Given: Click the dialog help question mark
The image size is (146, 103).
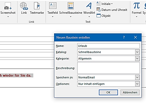Looking at the screenshot, I should [124, 37].
